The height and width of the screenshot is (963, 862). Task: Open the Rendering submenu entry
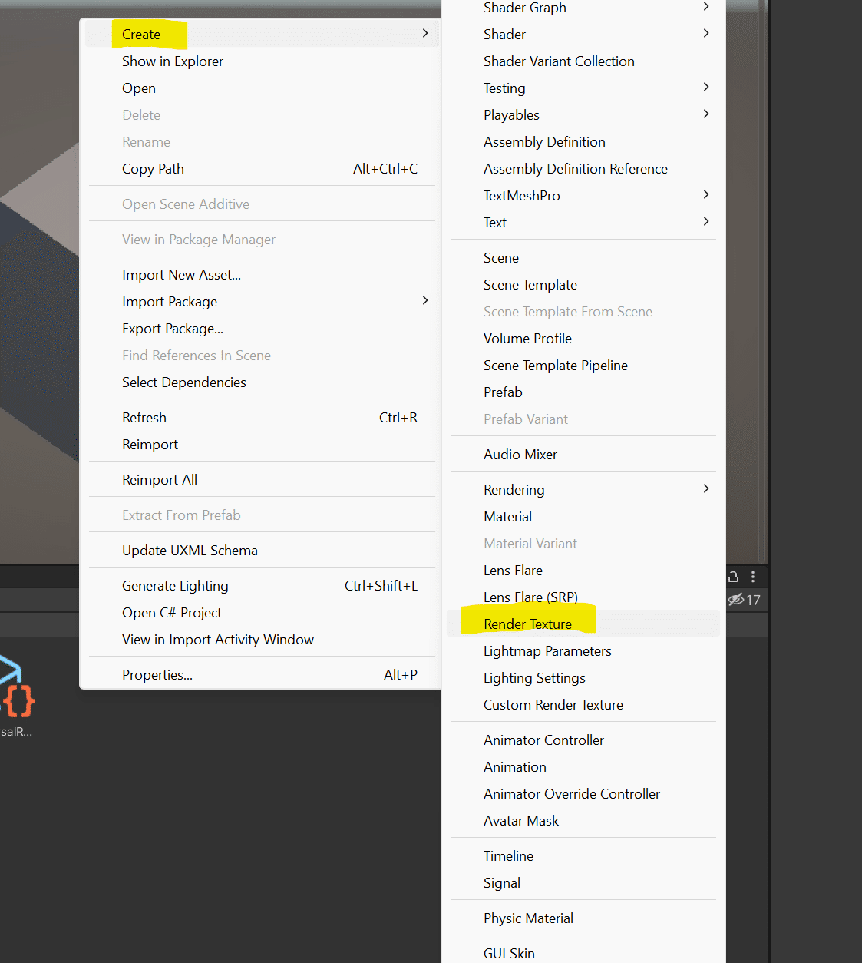pyautogui.click(x=583, y=490)
